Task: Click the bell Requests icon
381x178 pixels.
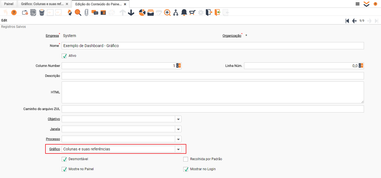Action: click(x=184, y=13)
